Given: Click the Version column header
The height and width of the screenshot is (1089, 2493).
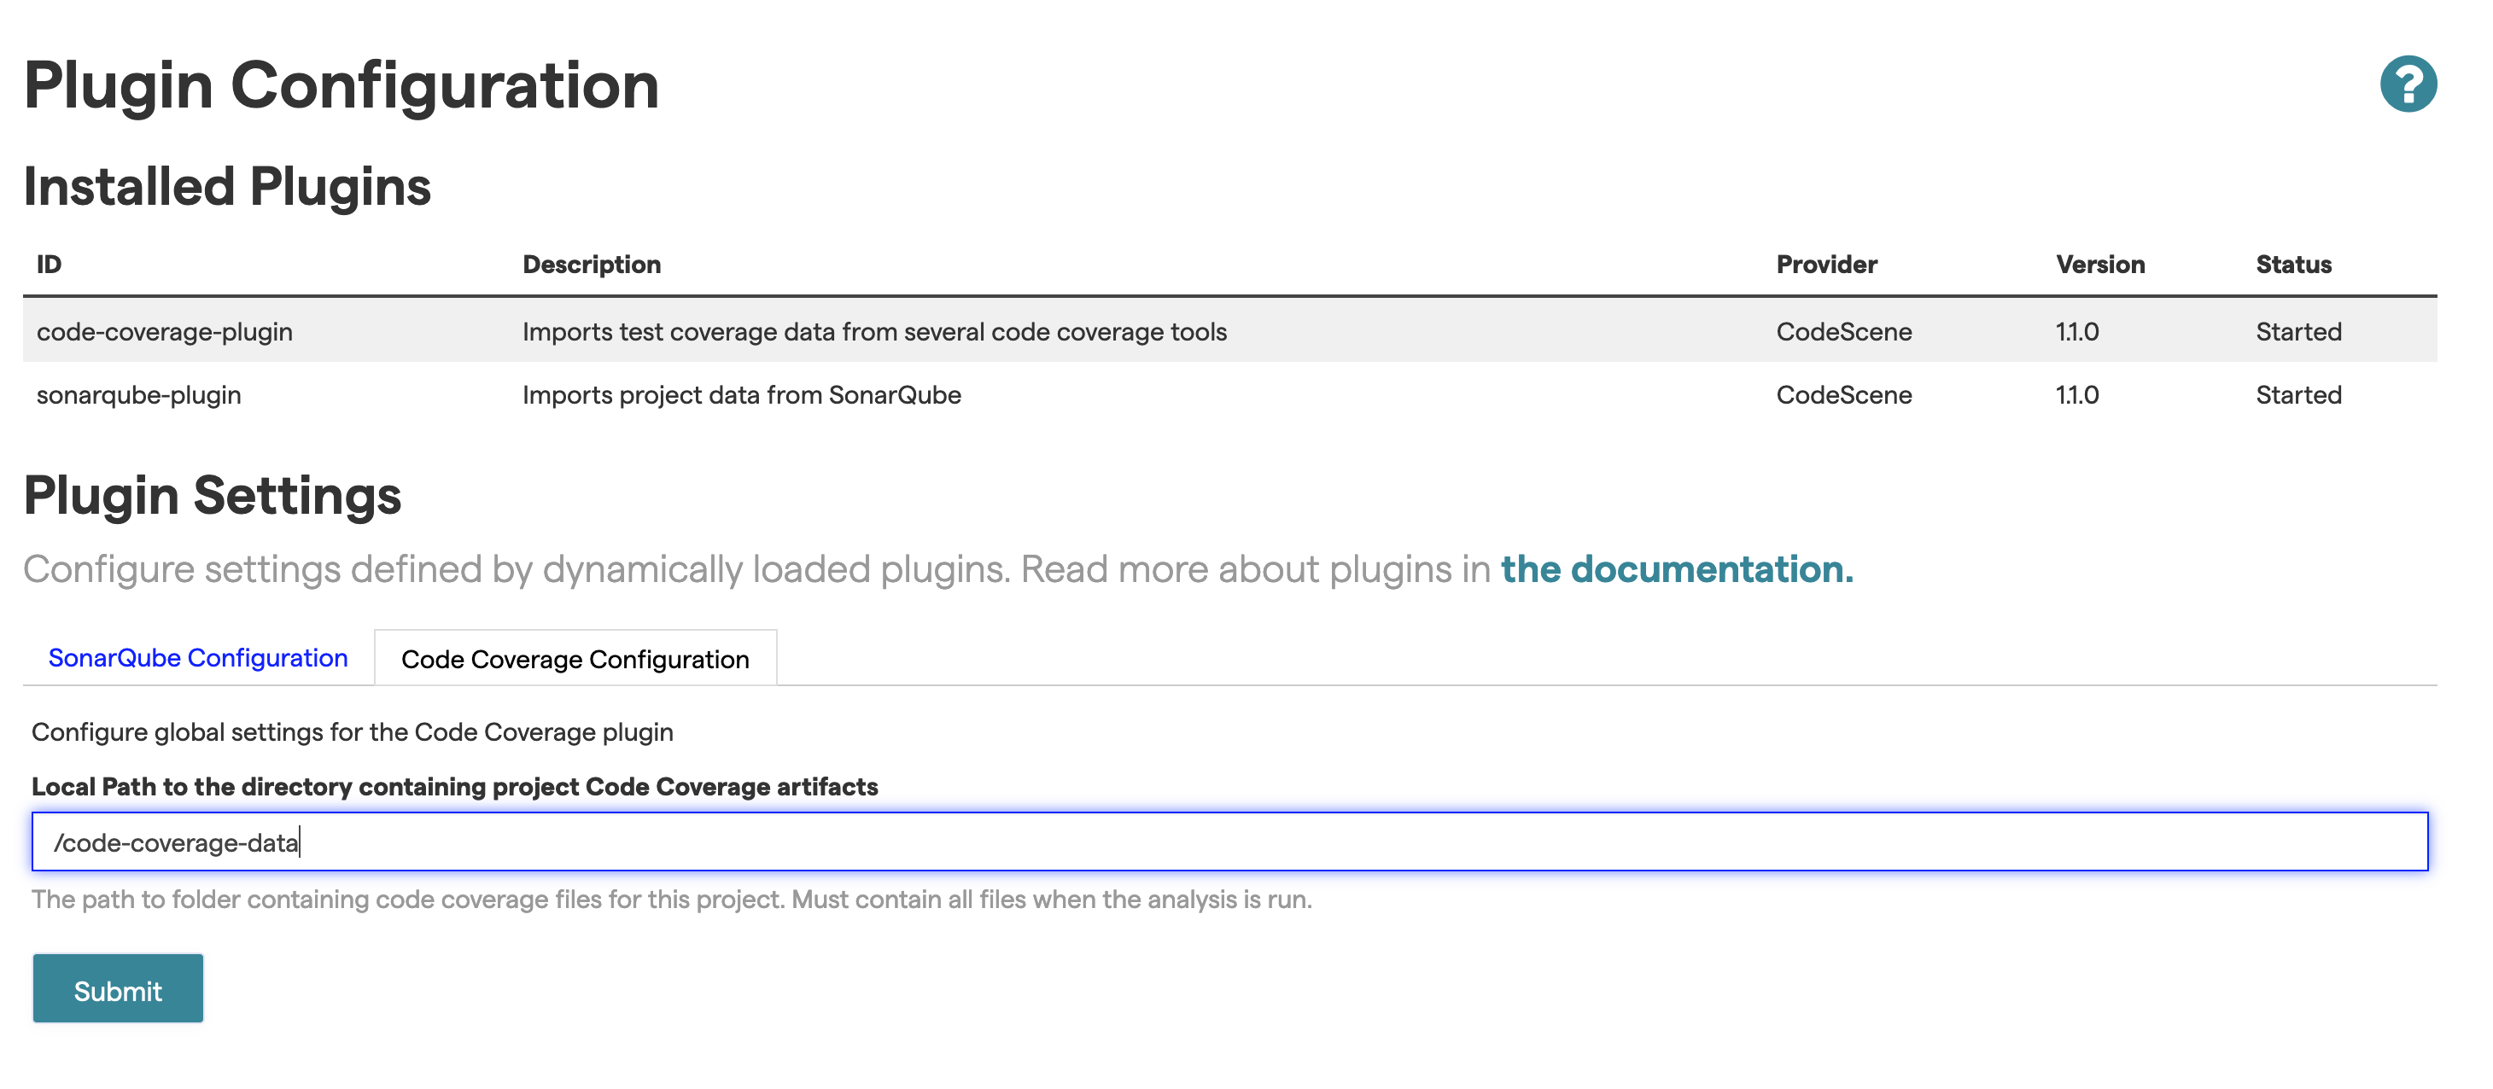Looking at the screenshot, I should coord(2099,264).
